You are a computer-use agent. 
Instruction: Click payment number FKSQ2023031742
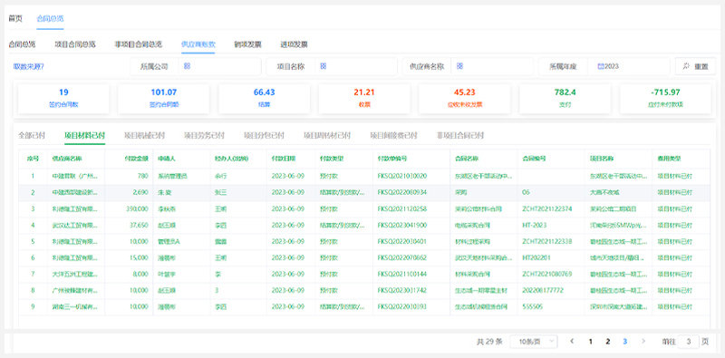(401, 290)
